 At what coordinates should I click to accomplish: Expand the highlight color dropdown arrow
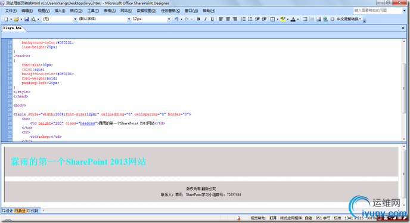pos(288,19)
